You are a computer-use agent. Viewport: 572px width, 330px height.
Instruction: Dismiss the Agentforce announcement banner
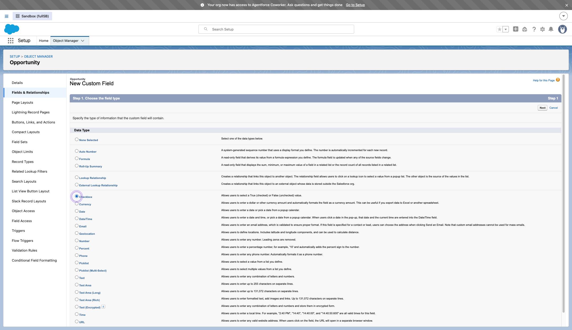pos(566,5)
